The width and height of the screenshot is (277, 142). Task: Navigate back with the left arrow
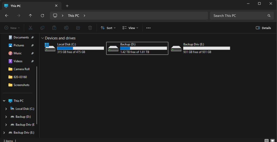(6, 15)
